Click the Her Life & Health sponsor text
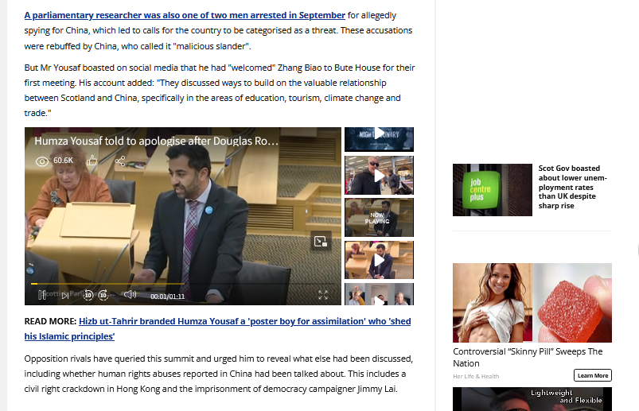The width and height of the screenshot is (639, 411). (476, 376)
